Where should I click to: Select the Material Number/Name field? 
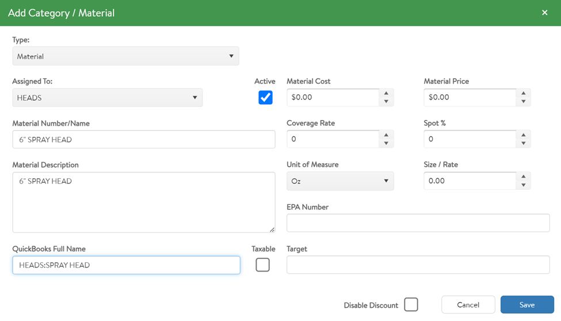coord(144,139)
